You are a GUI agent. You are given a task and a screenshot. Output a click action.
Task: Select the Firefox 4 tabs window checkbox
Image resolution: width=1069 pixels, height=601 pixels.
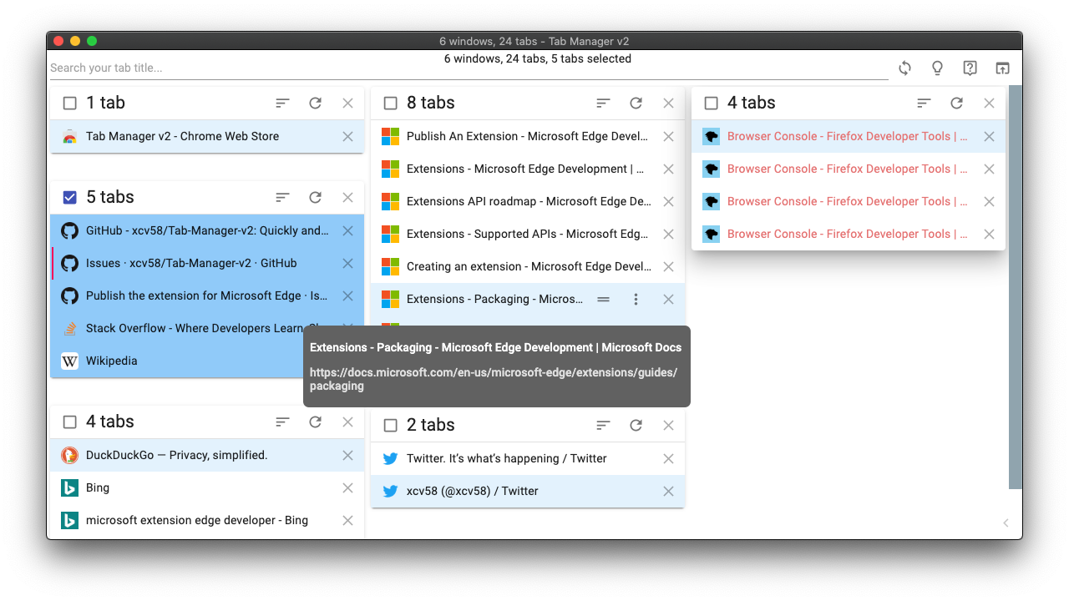(x=712, y=104)
